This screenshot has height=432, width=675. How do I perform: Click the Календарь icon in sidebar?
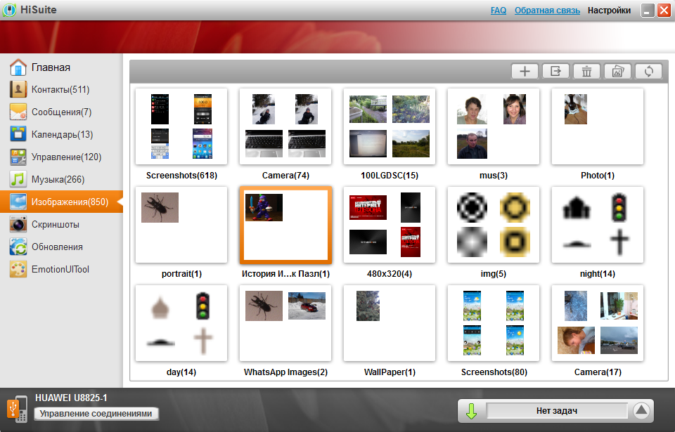(18, 134)
